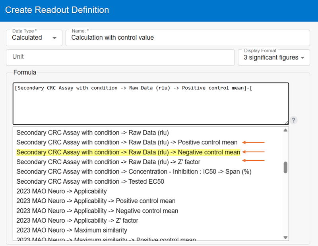Select Secondary CRC Raw Data Z' factor
Screen dimensions: 318x246
click(x=108, y=162)
